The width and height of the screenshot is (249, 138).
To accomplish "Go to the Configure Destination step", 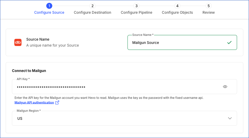I will click(93, 12).
